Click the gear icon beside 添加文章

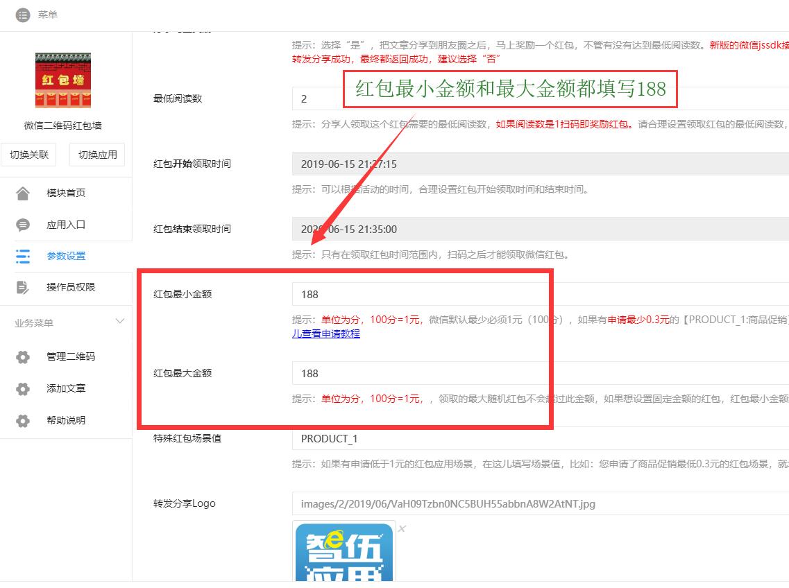coord(23,389)
